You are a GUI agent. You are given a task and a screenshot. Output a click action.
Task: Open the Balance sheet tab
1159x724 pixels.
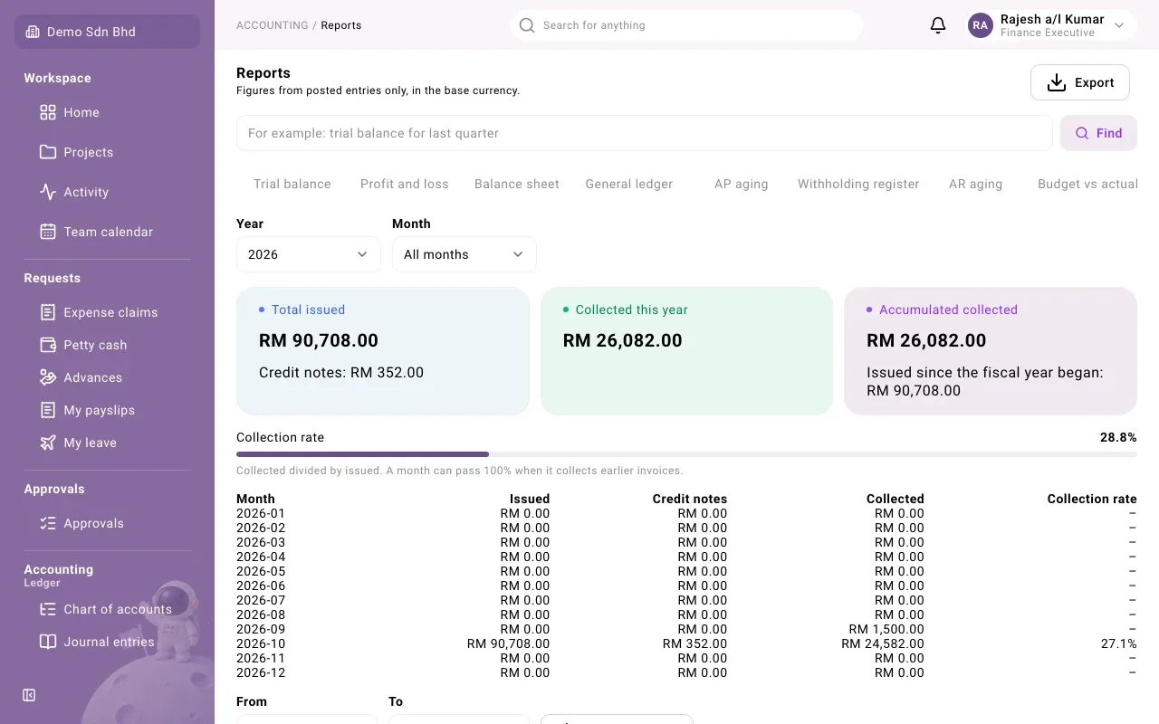517,184
